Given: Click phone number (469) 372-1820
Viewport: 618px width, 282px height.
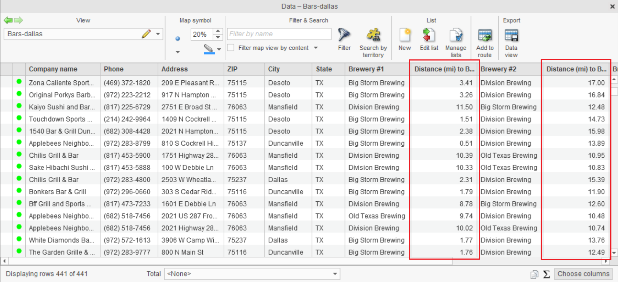Looking at the screenshot, I should click(x=127, y=83).
